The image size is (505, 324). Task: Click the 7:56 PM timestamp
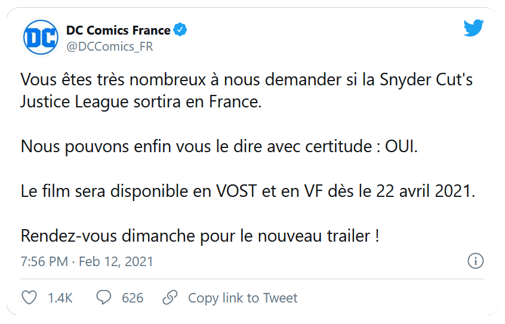pyautogui.click(x=43, y=261)
